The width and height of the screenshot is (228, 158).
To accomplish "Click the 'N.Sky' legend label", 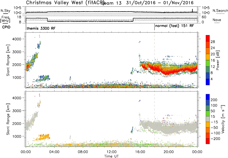I will (5, 11).
